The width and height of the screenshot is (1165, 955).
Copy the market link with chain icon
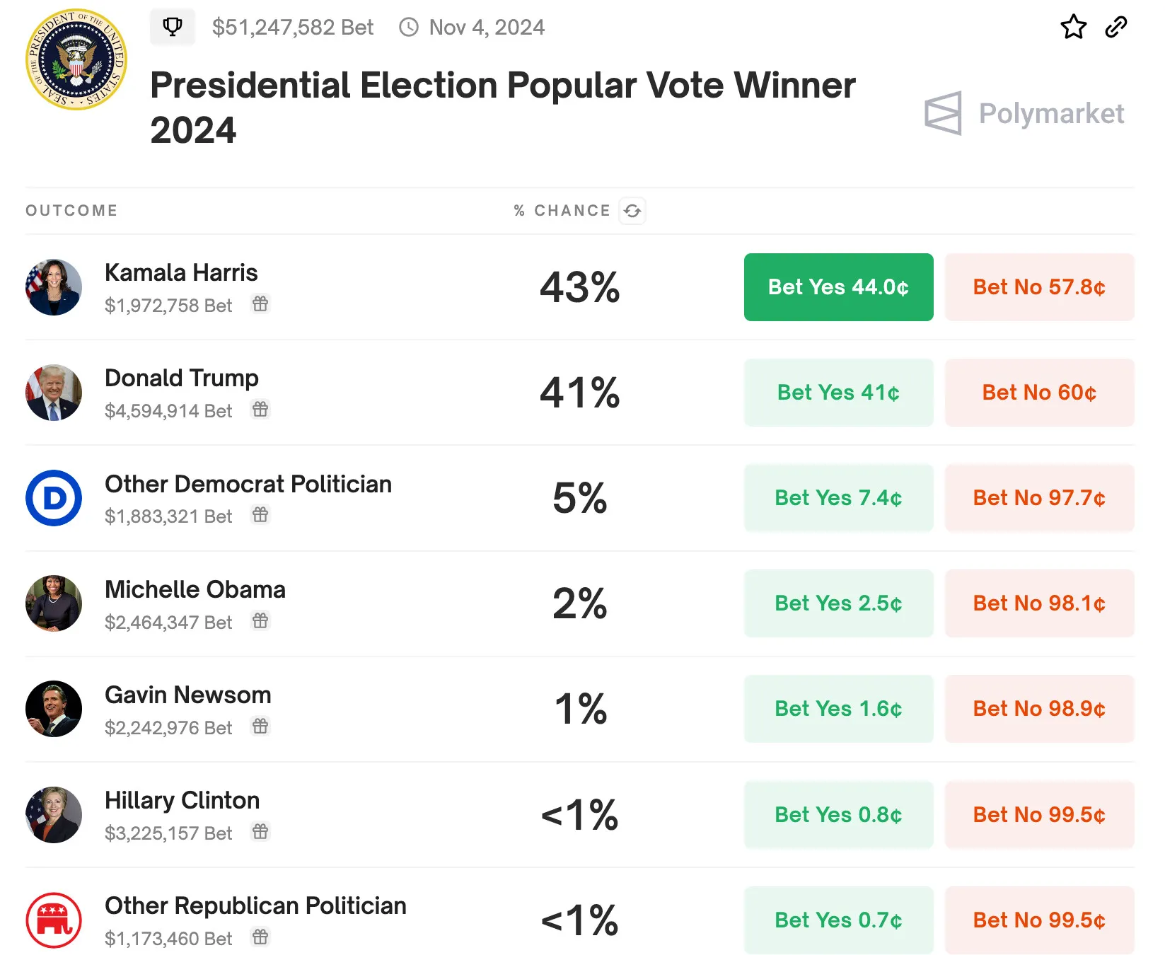(x=1115, y=27)
